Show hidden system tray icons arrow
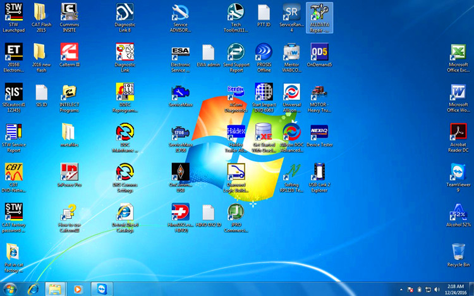474x296 pixels. [401, 290]
